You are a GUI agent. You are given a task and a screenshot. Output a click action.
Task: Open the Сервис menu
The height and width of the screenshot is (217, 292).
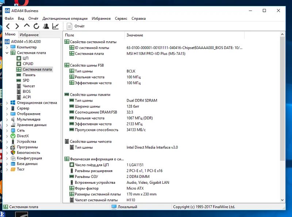click(121, 19)
